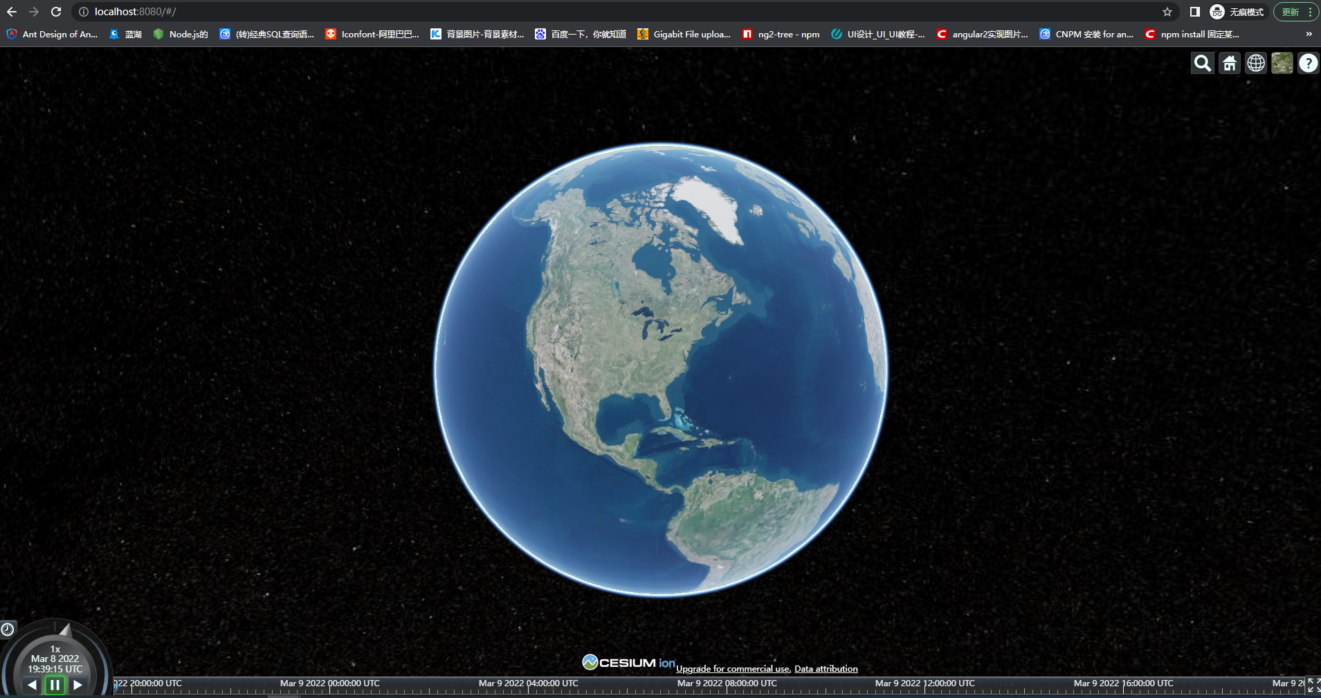The width and height of the screenshot is (1321, 698).
Task: Jump timeline to Mar 9 00:00:00 UTC
Action: [x=329, y=684]
